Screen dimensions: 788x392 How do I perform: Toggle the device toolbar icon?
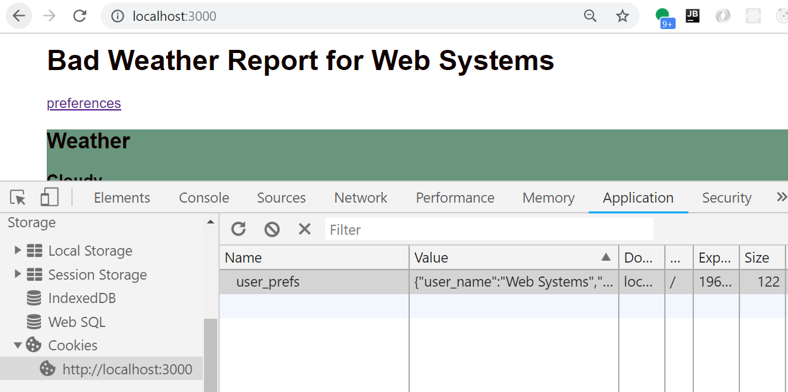49,198
